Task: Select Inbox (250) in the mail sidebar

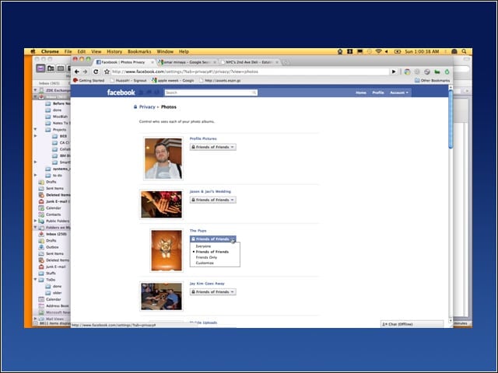Action: point(56,234)
